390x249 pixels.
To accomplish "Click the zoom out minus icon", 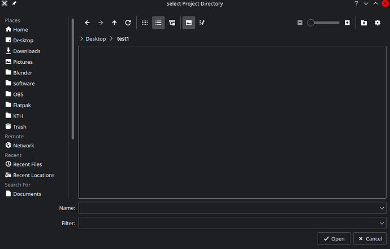I will [x=300, y=23].
